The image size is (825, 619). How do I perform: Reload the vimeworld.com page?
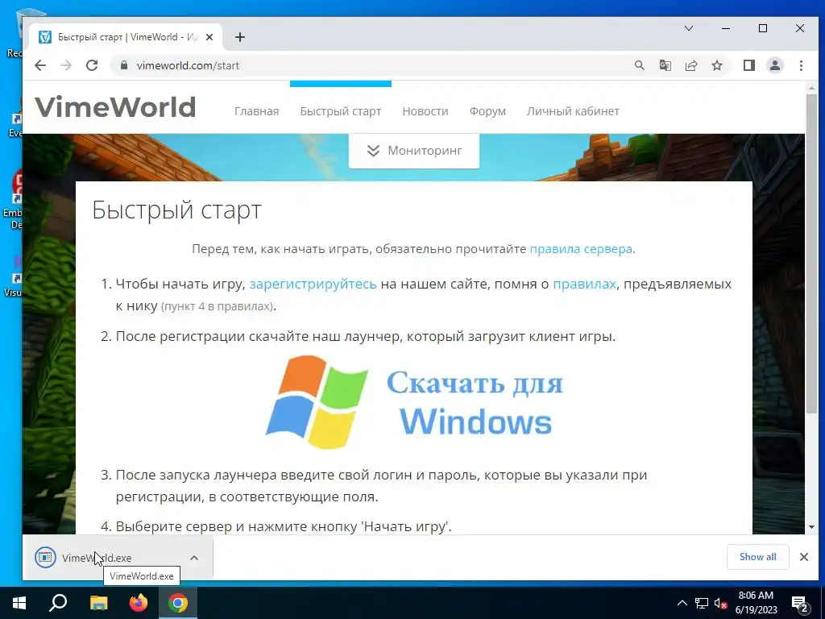[92, 65]
